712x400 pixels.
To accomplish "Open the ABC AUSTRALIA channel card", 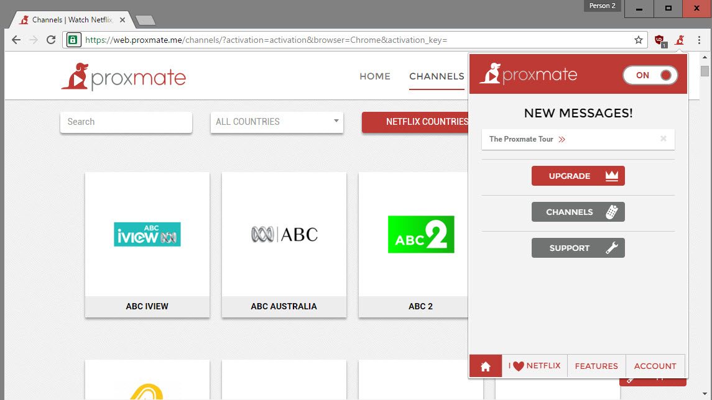I will [284, 245].
